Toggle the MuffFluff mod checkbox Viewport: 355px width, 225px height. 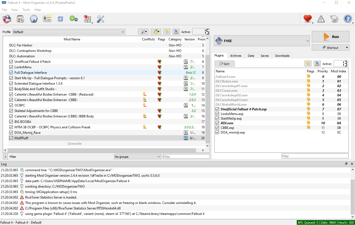click(x=11, y=138)
